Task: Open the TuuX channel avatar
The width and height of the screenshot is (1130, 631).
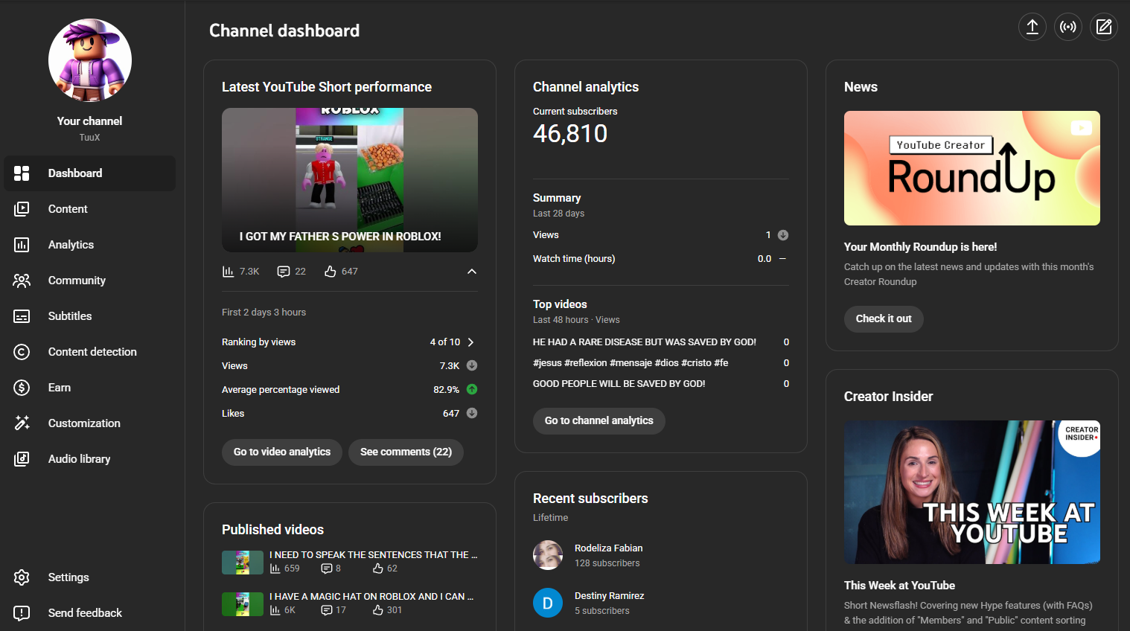Action: click(90, 60)
